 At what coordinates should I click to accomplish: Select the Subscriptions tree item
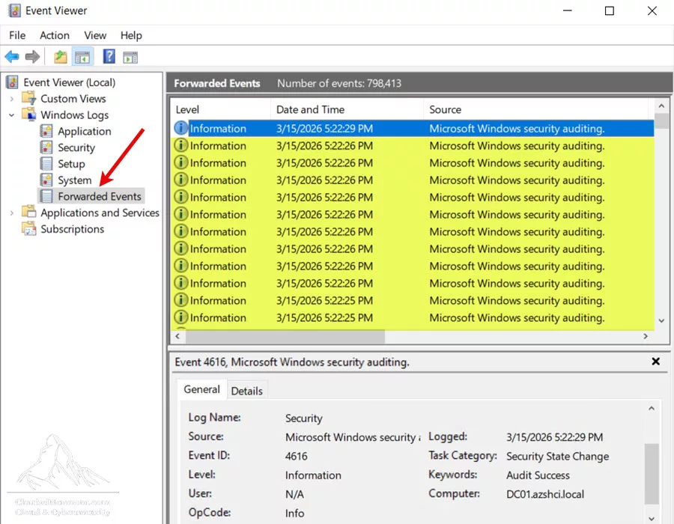click(x=72, y=229)
